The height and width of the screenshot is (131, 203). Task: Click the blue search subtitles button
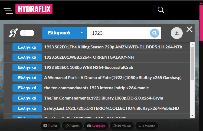pos(155,33)
